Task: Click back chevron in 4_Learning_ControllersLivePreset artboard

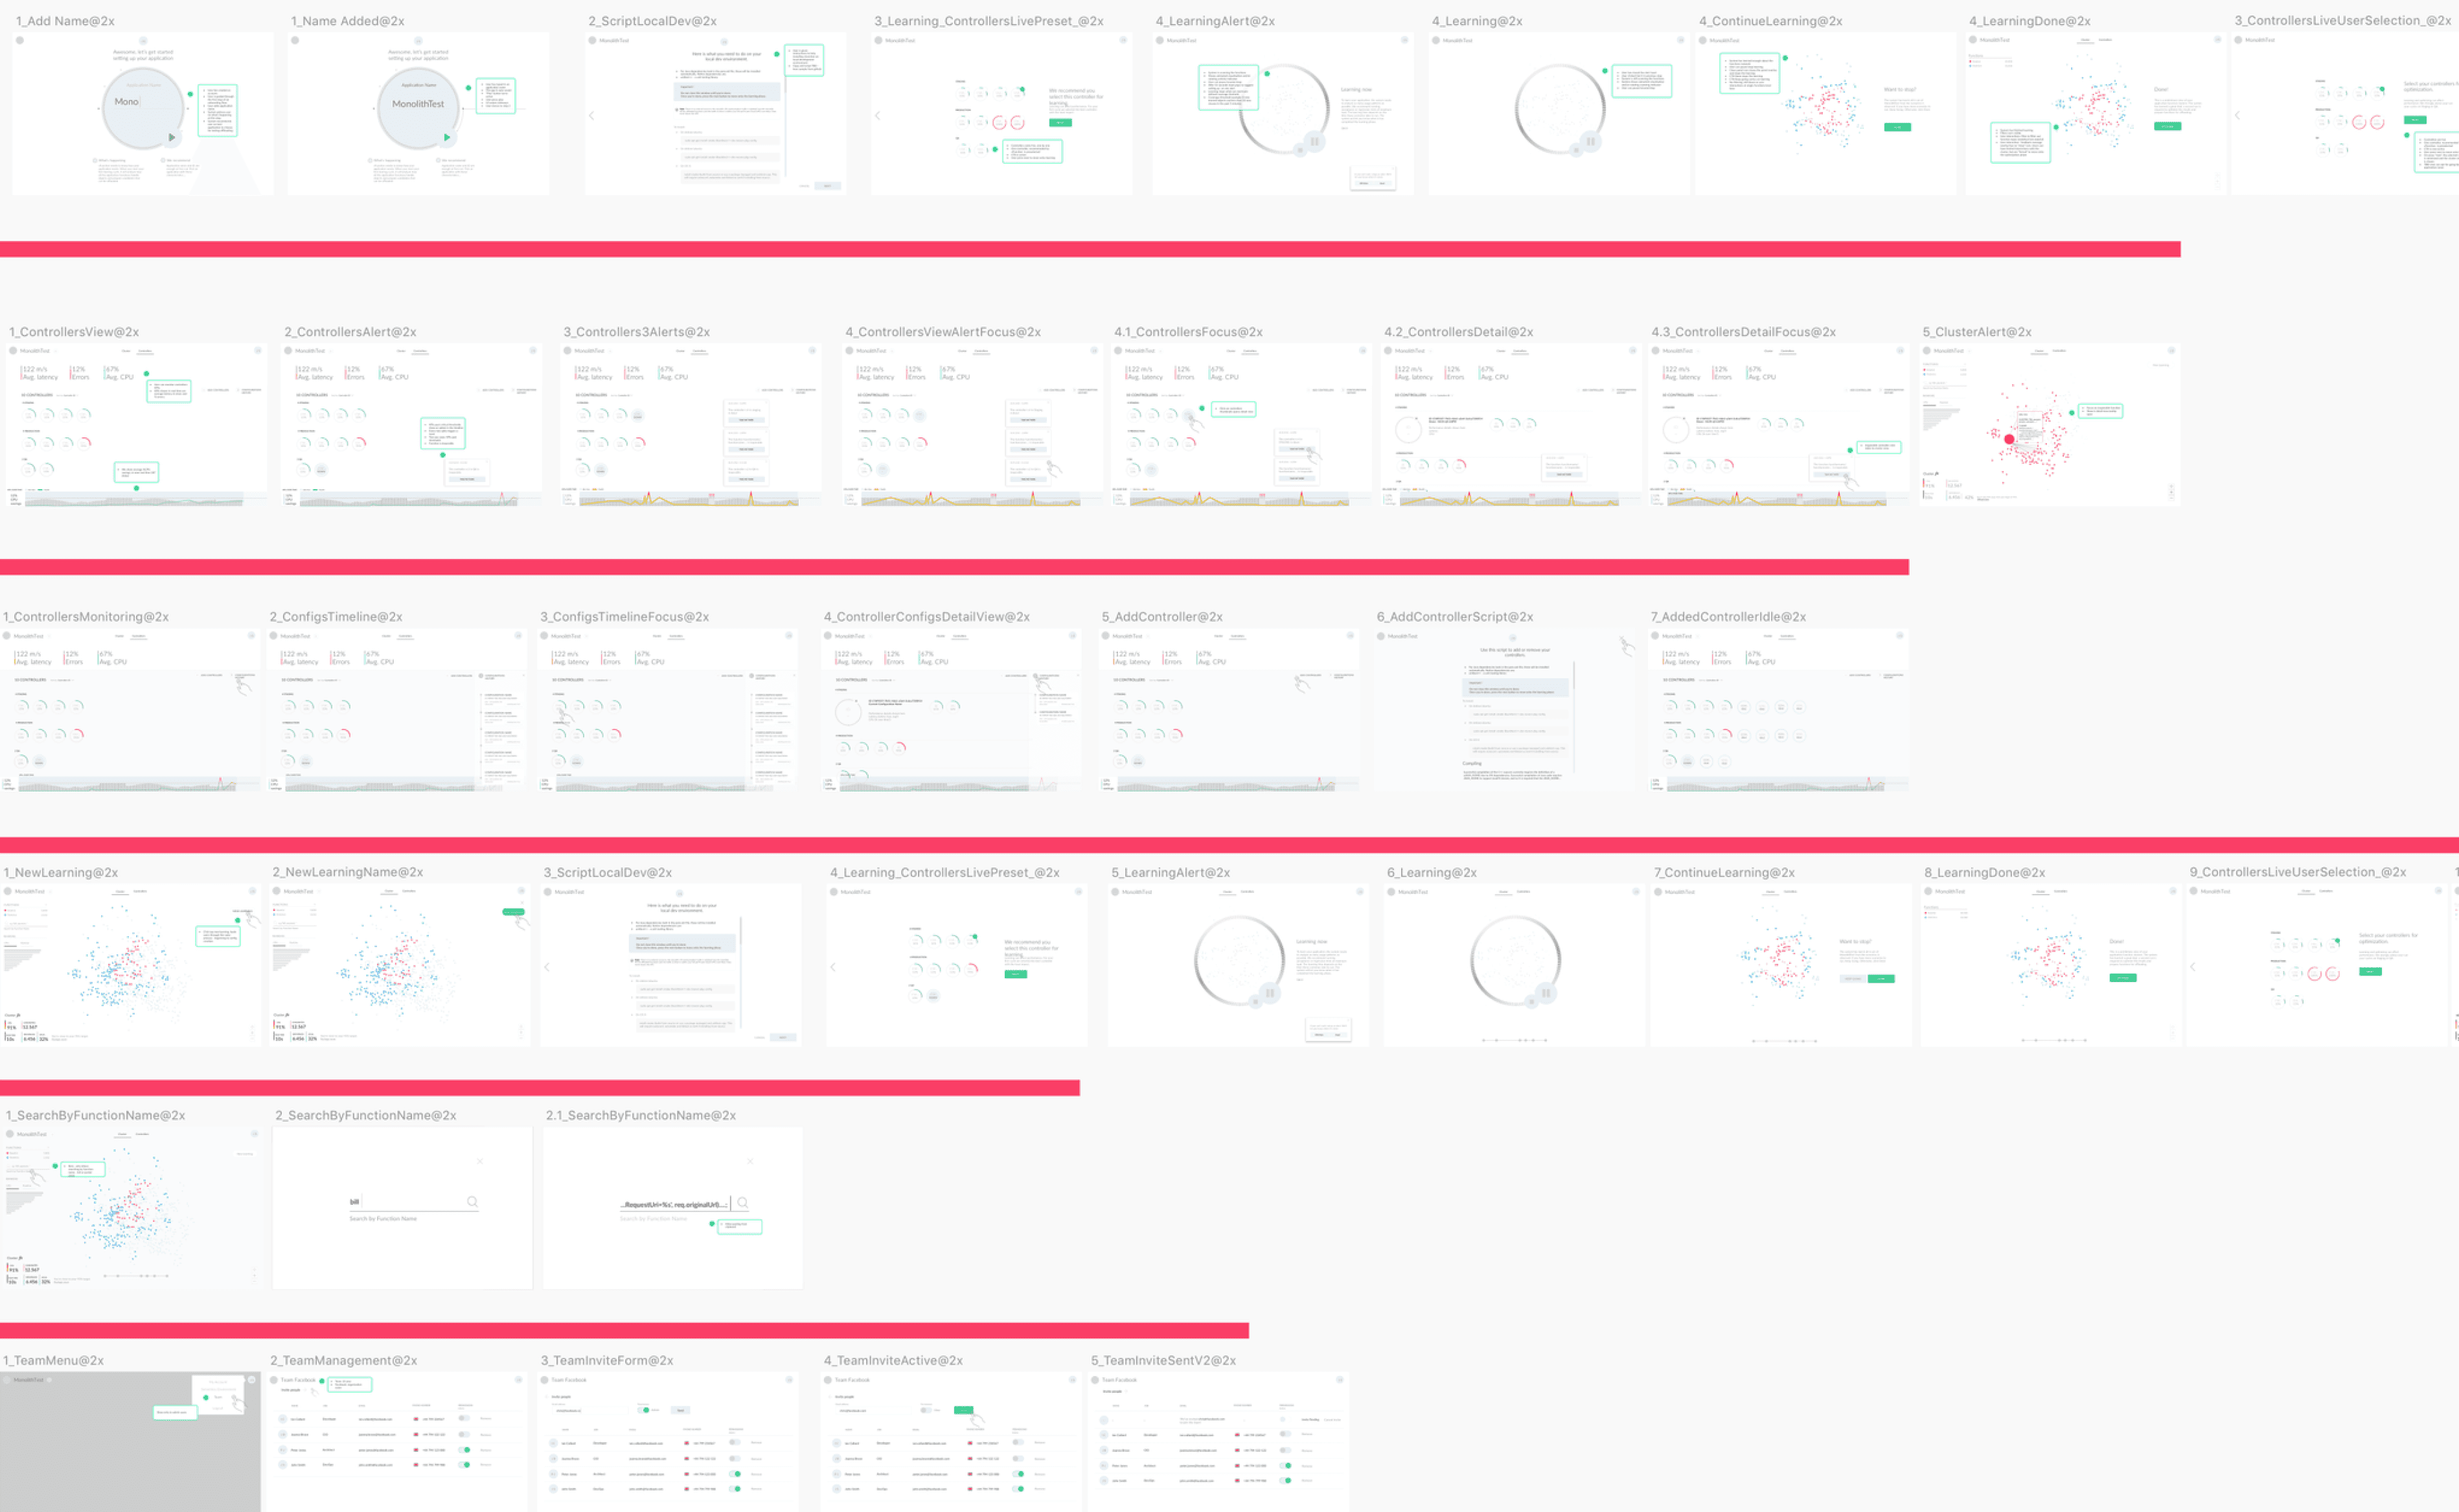Action: coord(833,967)
